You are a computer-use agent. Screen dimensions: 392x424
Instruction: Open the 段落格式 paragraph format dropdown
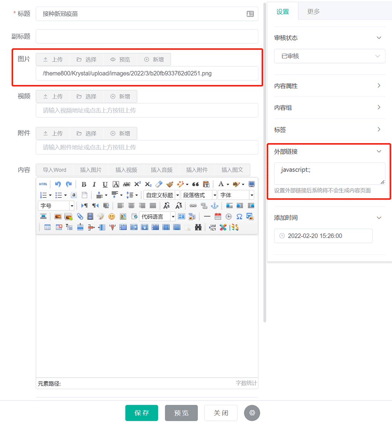[x=199, y=195]
